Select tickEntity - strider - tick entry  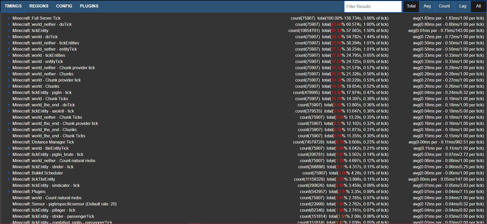(43, 167)
